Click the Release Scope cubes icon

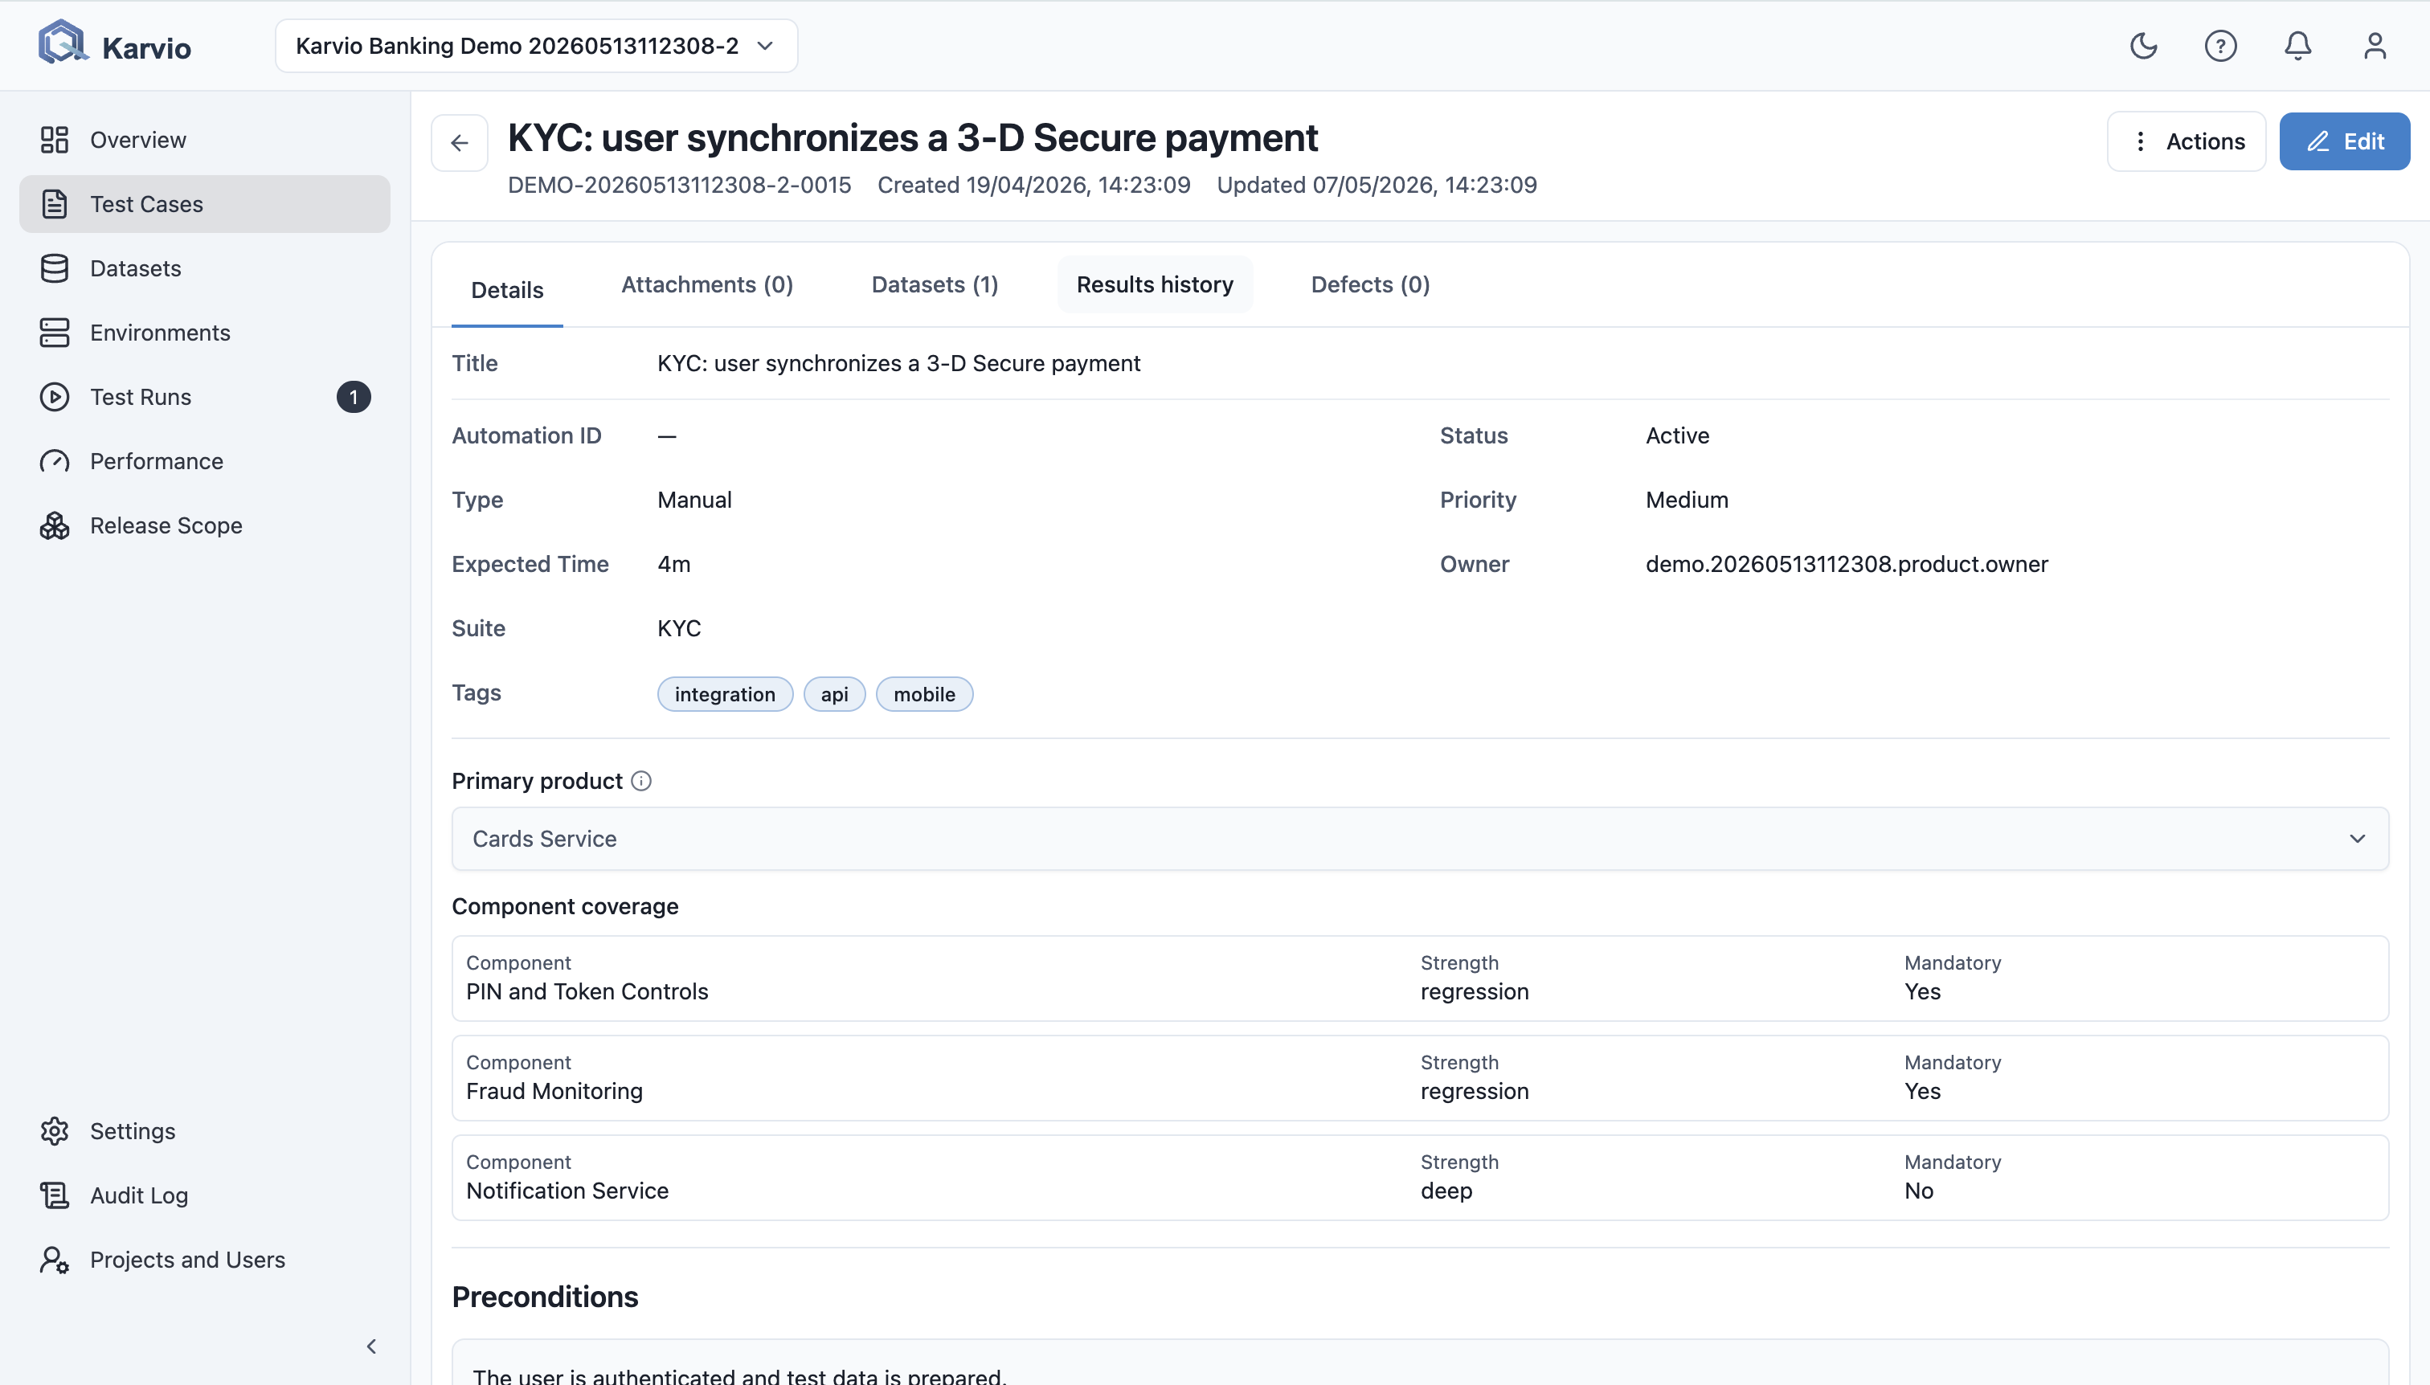54,525
